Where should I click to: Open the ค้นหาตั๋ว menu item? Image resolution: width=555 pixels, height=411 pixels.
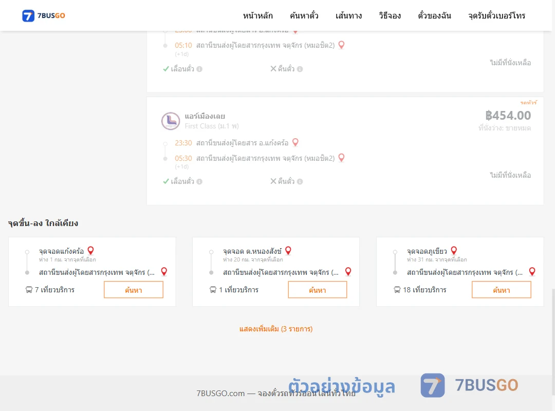tap(304, 15)
